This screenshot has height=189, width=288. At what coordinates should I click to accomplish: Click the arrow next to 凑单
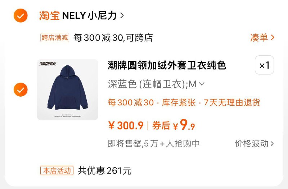tap(273, 38)
